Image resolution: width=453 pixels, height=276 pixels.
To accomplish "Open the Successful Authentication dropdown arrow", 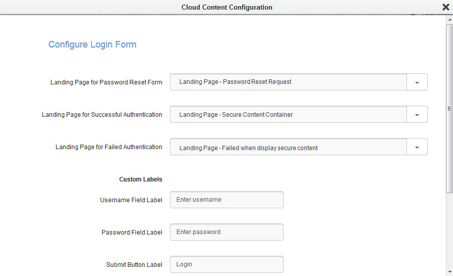I will pos(417,115).
